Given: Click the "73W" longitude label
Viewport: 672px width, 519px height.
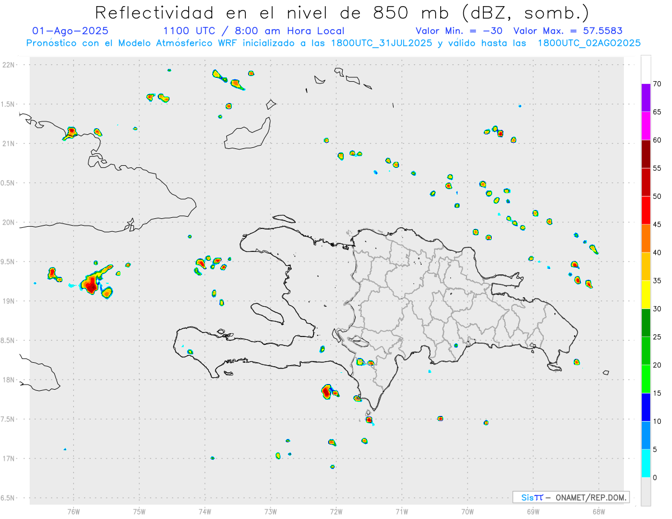Looking at the screenshot, I should [x=270, y=511].
